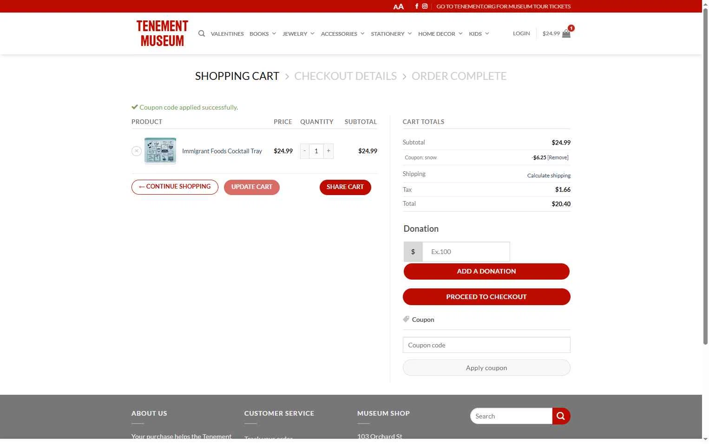Click the footer Search input field
This screenshot has height=444, width=709.
pos(512,416)
